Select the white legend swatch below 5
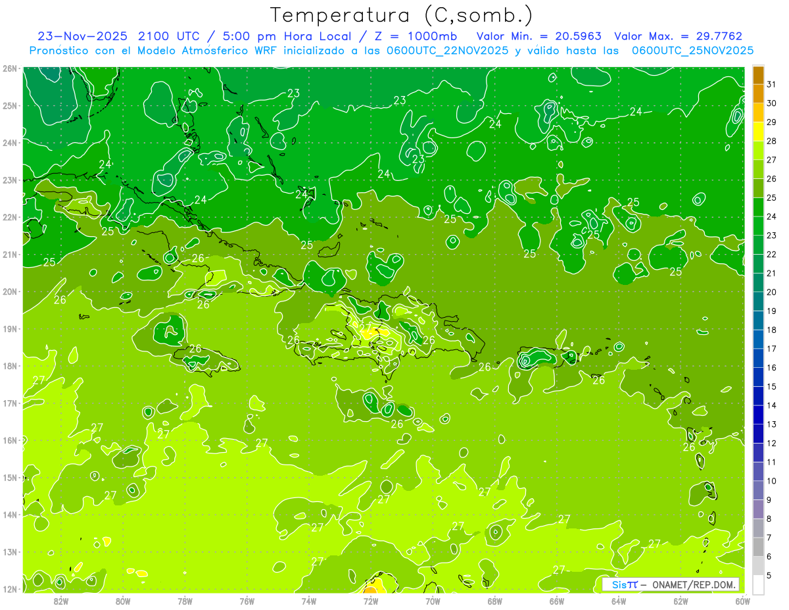This screenshot has width=789, height=610. pos(758,585)
